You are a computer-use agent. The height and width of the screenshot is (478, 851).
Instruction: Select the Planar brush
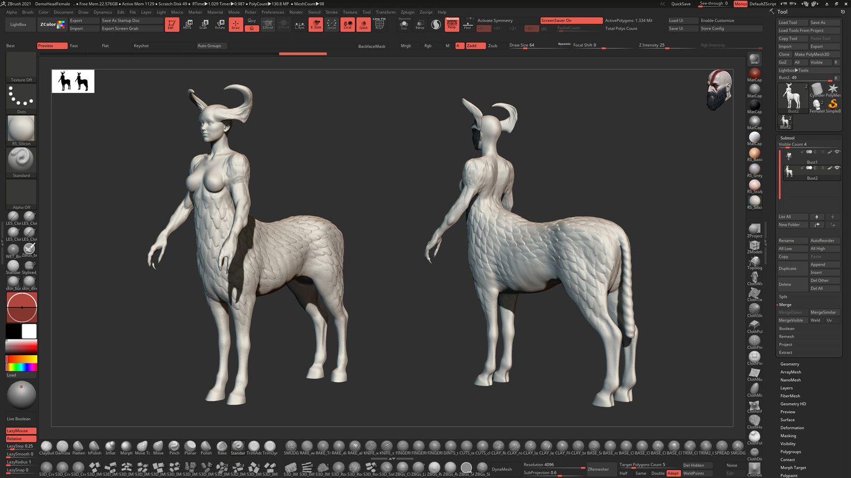click(190, 448)
